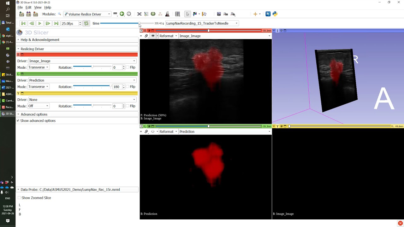Open the Extensions Manager icon
The width and height of the screenshot is (404, 227).
pyautogui.click(x=268, y=14)
